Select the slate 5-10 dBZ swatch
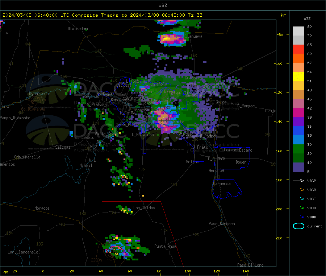Image resolution: width=326 pixels, height=276 pixels. [x=298, y=167]
